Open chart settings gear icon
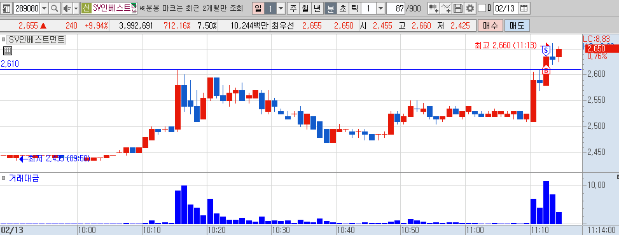Screen dimensions: 619x235 (x=469, y=8)
